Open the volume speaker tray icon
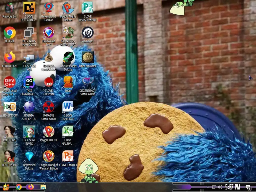The image size is (256, 192). point(220,187)
